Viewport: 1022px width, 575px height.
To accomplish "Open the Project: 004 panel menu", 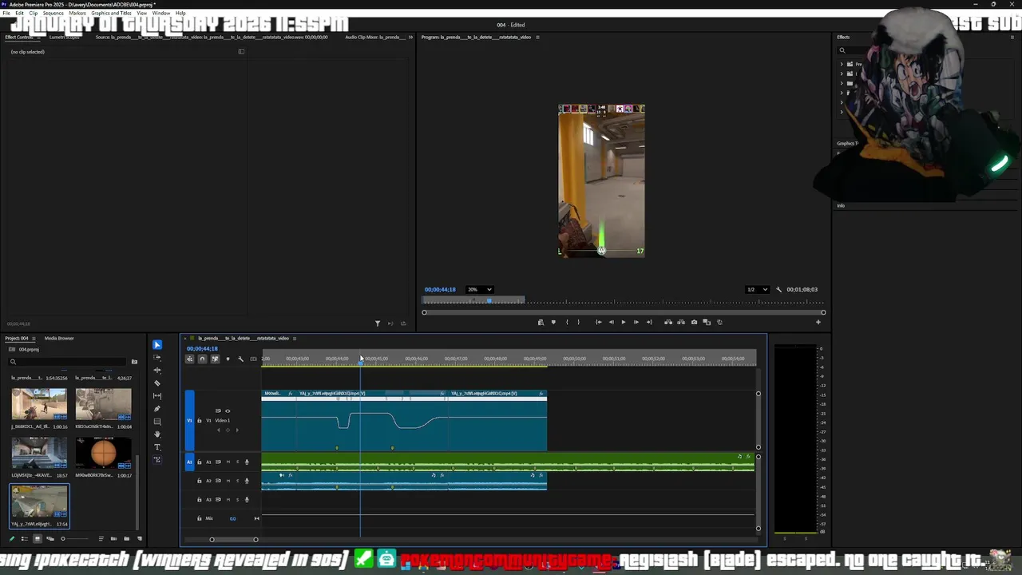I will click(x=34, y=339).
